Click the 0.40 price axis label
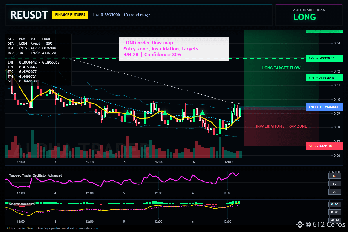The width and height of the screenshot is (348, 232). [337, 99]
